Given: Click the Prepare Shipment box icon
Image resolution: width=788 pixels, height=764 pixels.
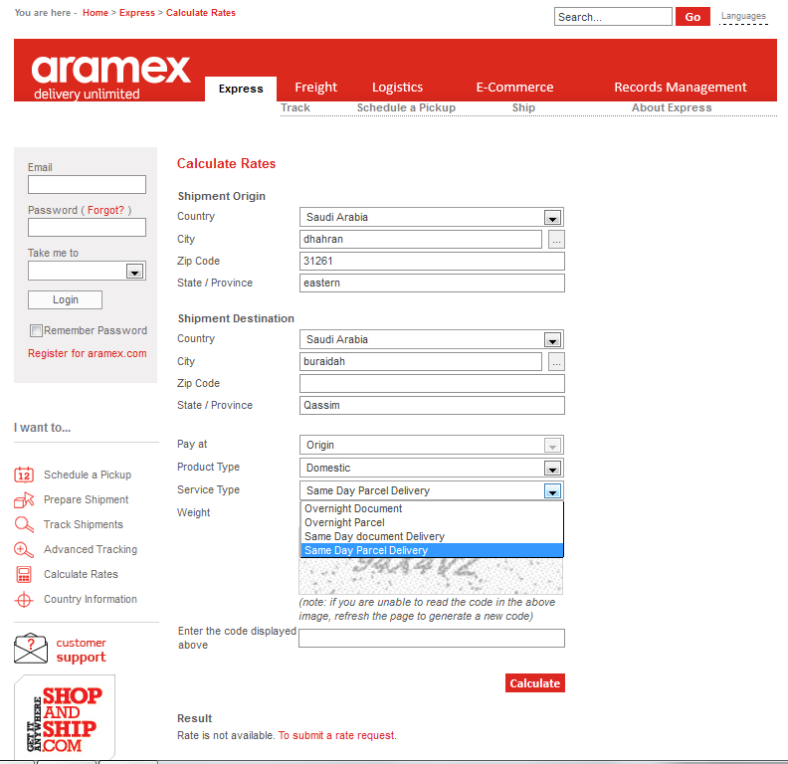Looking at the screenshot, I should (25, 499).
